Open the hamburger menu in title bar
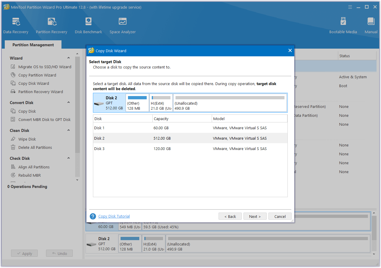Image resolution: width=381 pixels, height=268 pixels. click(x=350, y=7)
